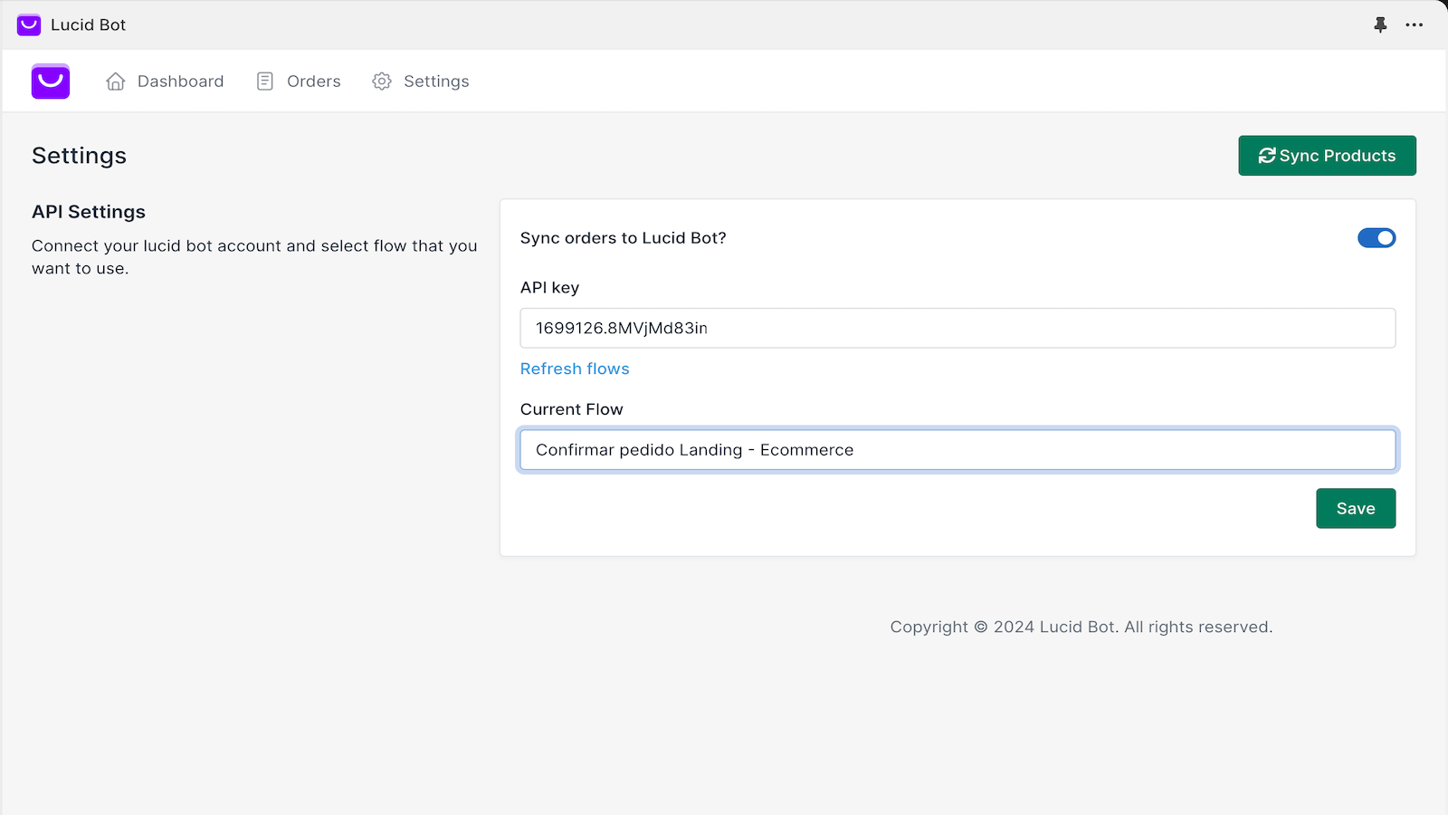Click the Dashboard home icon
This screenshot has width=1448, height=815.
(116, 81)
